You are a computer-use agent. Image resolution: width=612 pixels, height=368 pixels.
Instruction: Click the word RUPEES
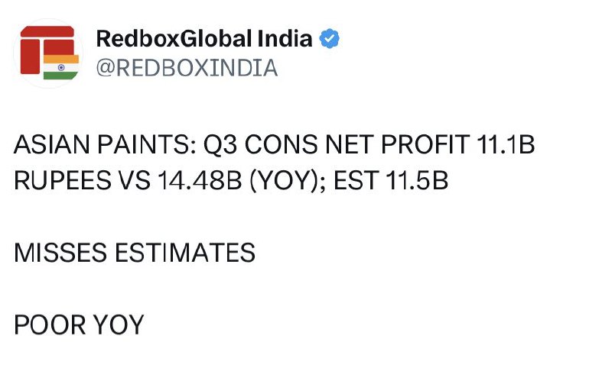(63, 180)
